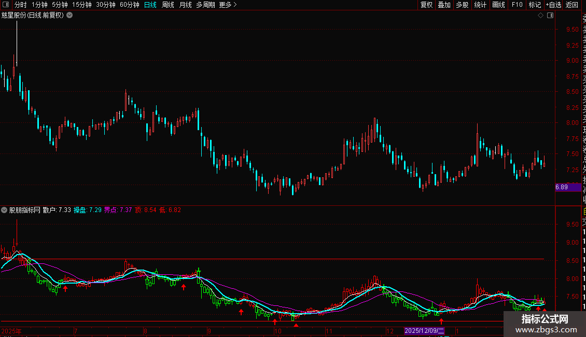Select the 2025/12/09 date marker
The width and height of the screenshot is (586, 337).
click(x=424, y=331)
